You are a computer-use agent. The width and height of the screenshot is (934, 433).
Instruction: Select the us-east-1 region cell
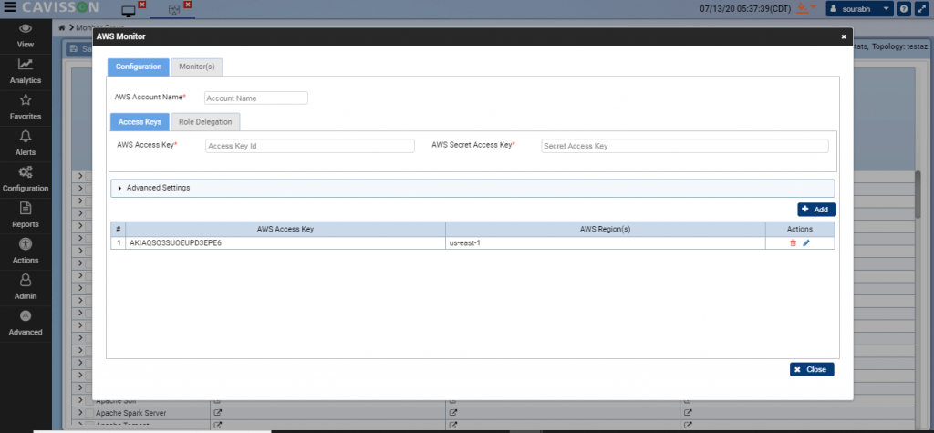(606, 243)
